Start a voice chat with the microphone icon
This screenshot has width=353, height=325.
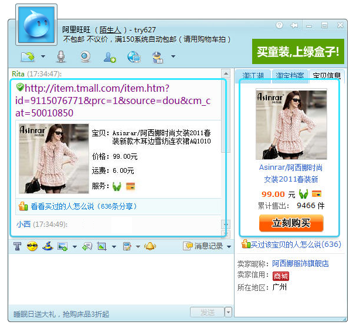[61, 56]
